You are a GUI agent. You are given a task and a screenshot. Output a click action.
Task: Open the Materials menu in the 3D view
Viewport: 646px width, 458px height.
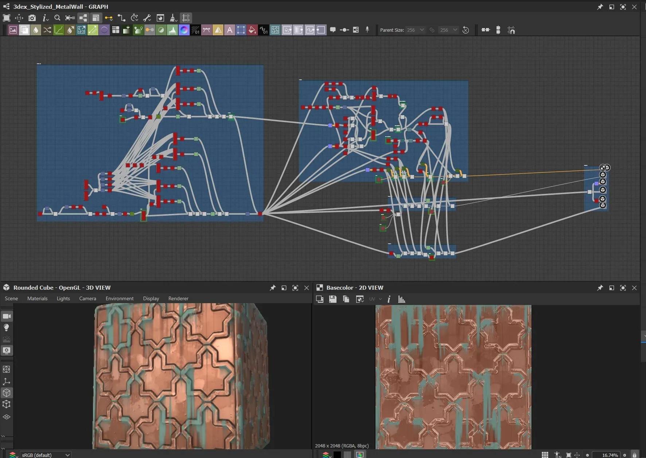(37, 298)
